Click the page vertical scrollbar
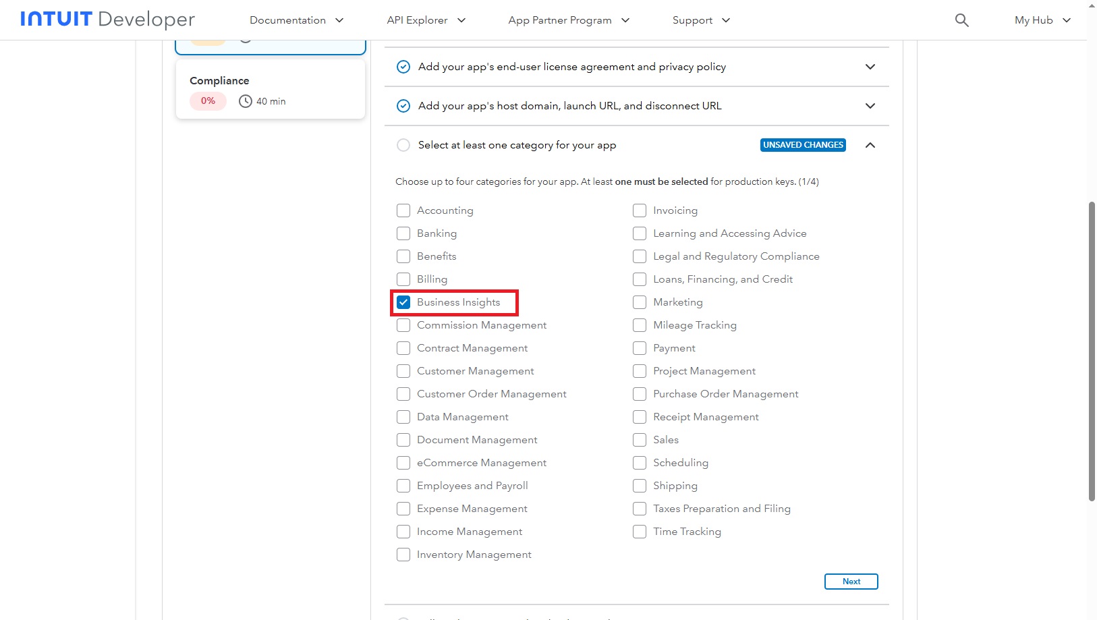1097x620 pixels. coord(1092,351)
